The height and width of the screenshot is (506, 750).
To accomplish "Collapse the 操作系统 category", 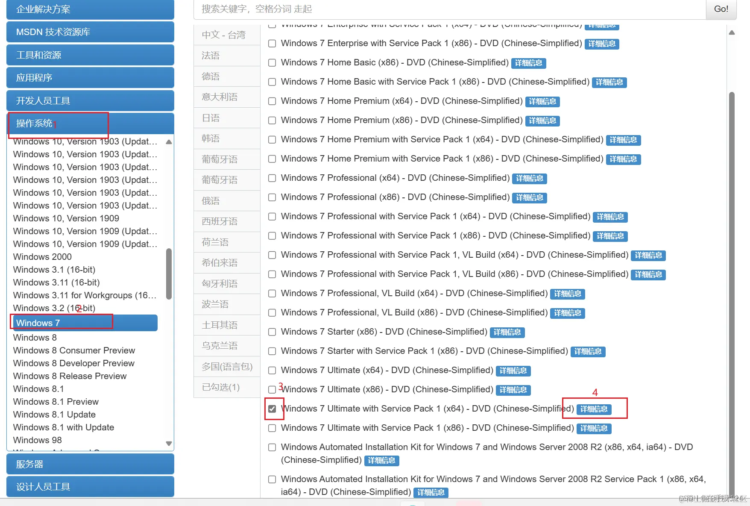I will pos(90,124).
